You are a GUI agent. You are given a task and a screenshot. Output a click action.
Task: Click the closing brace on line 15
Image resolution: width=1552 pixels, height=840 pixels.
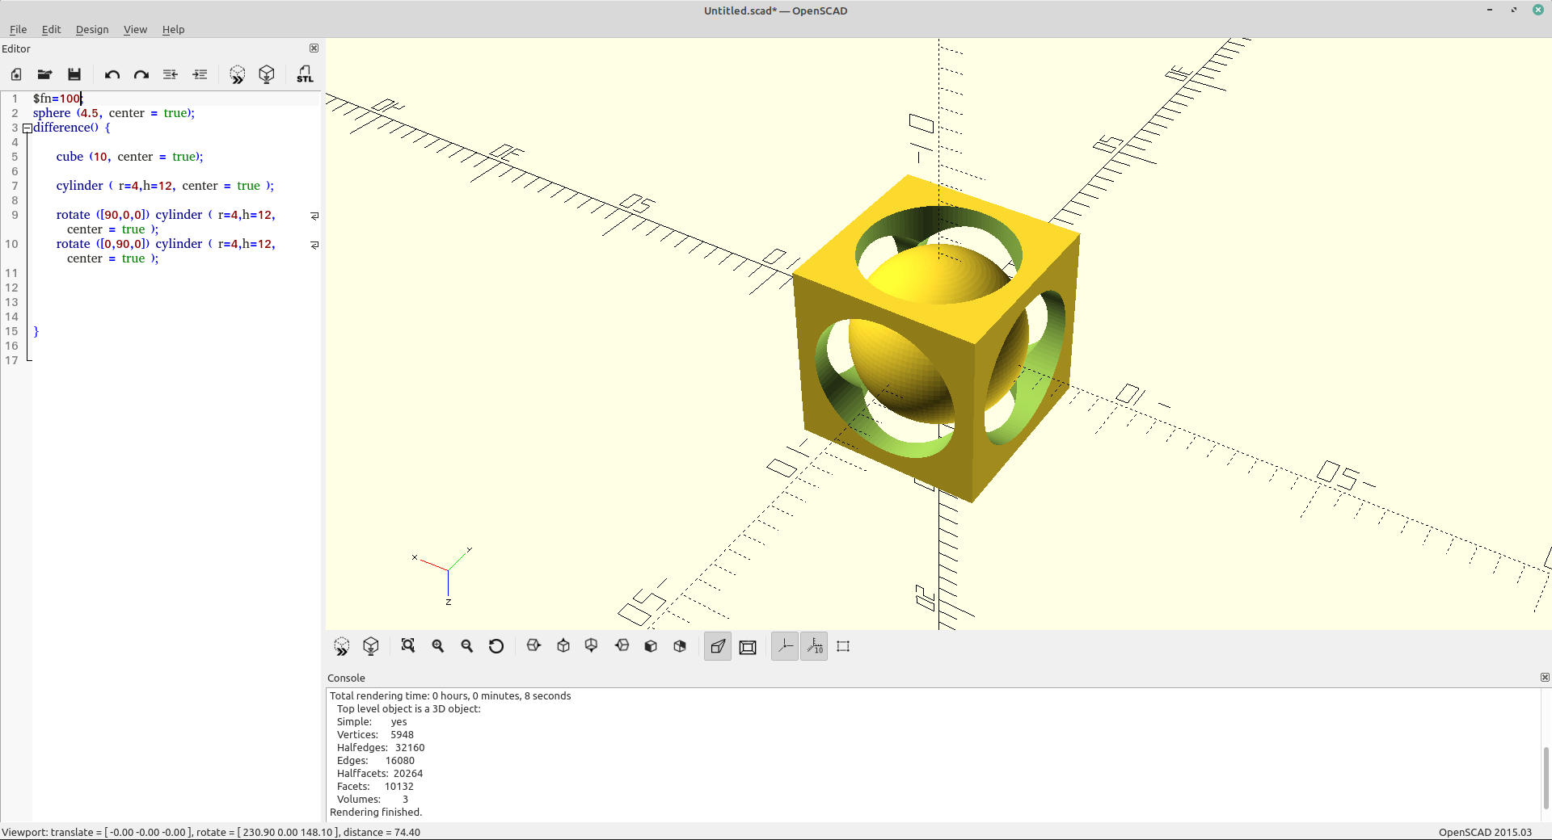coord(36,331)
